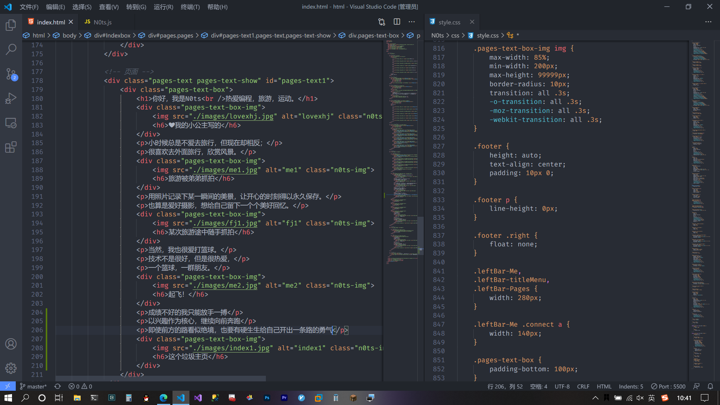This screenshot has height=405, width=720.
Task: Open the Manage settings gear
Action: [11, 368]
